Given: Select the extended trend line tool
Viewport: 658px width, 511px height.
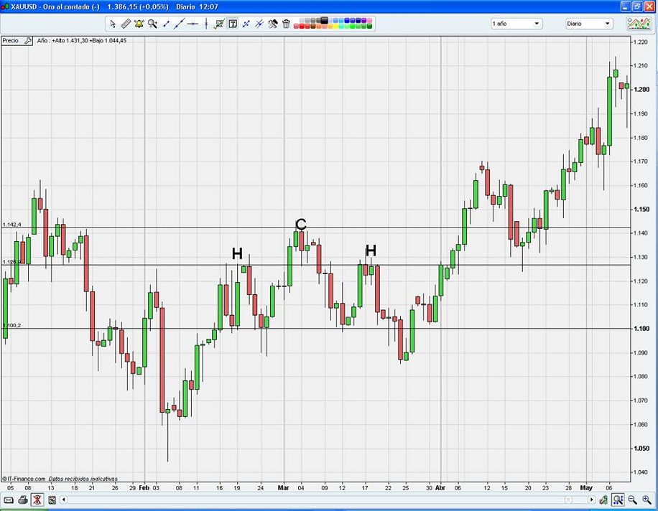Looking at the screenshot, I should coord(179,24).
